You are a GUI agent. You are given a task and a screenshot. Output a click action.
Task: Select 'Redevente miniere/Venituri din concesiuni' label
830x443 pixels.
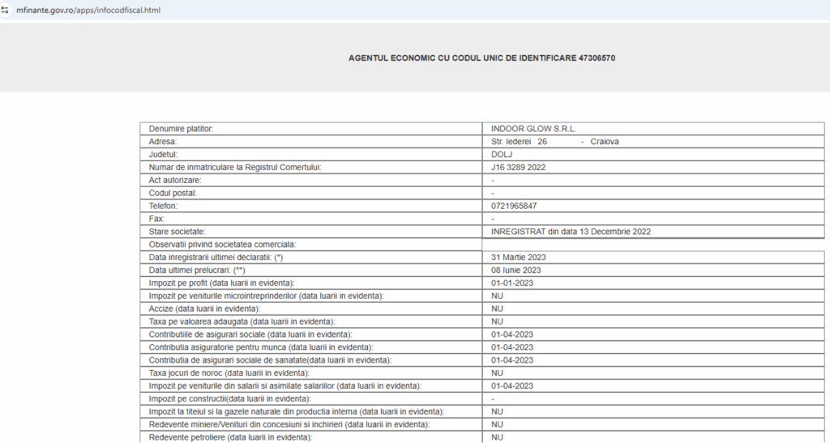(x=289, y=424)
